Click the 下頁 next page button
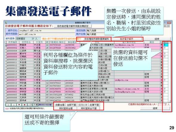 (35, 105)
